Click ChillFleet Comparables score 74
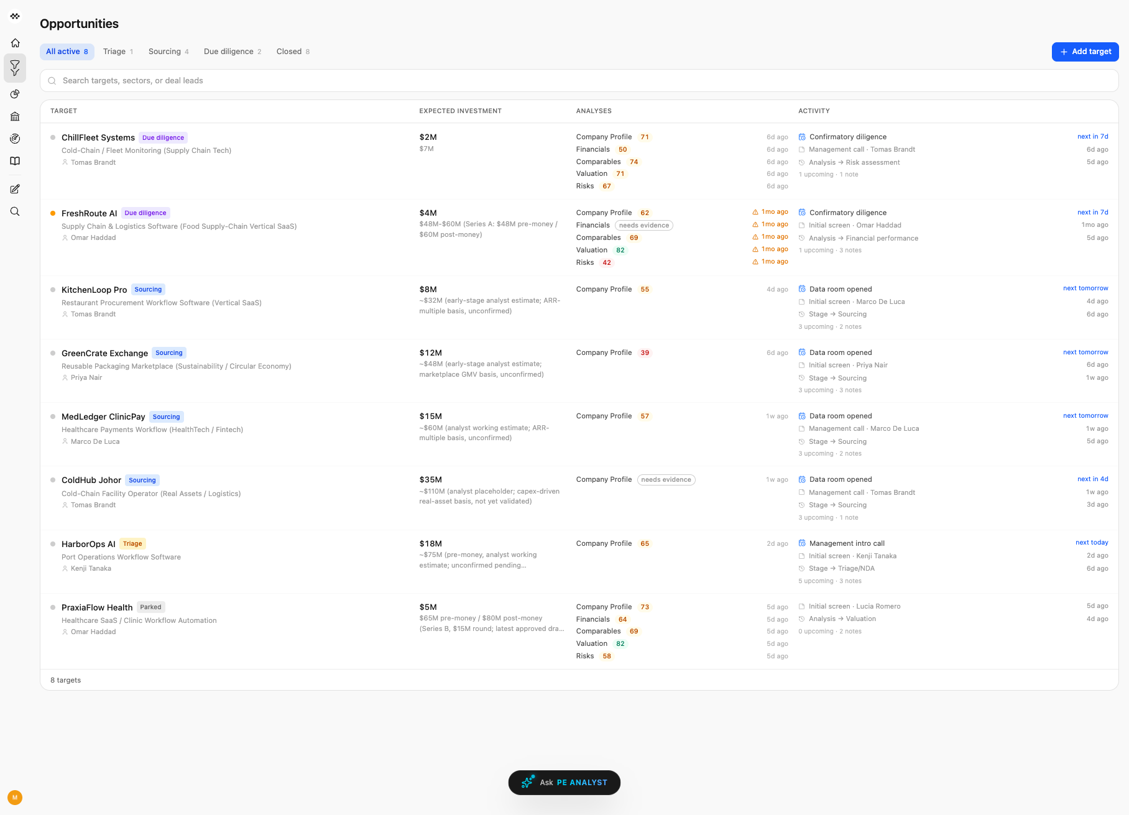 (634, 162)
